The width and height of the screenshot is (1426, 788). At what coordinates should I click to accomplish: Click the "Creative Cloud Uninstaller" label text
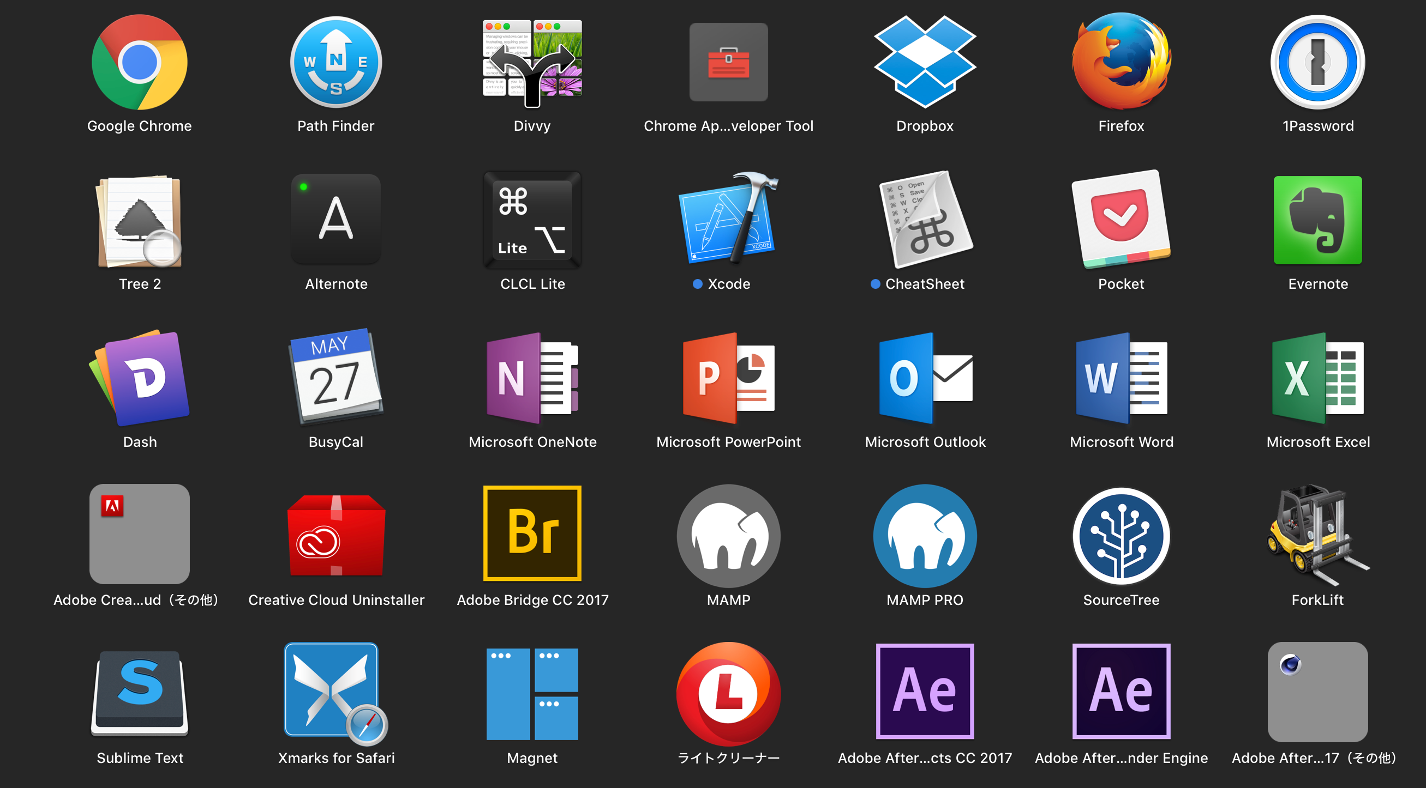click(336, 600)
